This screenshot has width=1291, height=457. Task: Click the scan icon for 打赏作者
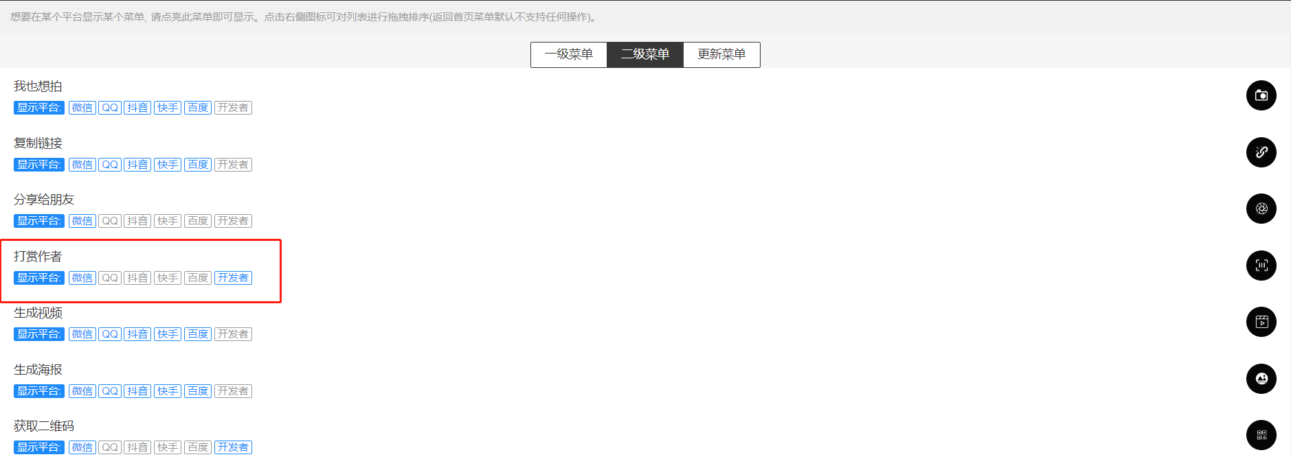pyautogui.click(x=1261, y=266)
